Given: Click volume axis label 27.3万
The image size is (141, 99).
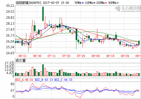Looking at the screenshot, I should click(x=9, y=63).
